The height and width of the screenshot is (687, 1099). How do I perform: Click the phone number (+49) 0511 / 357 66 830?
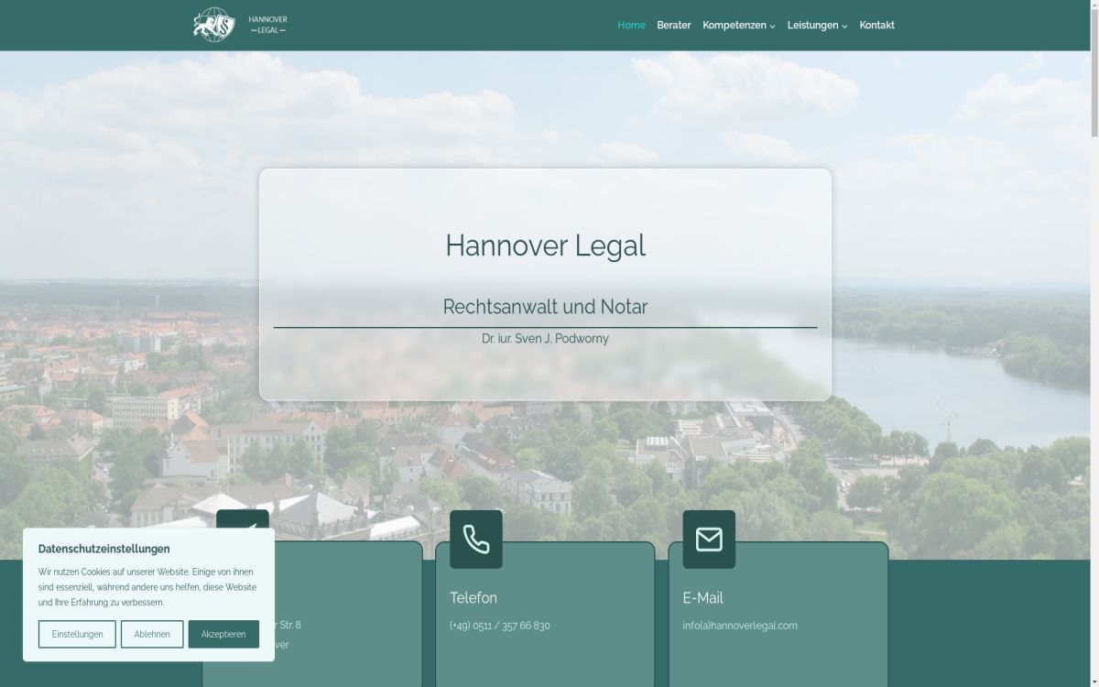pyautogui.click(x=499, y=626)
